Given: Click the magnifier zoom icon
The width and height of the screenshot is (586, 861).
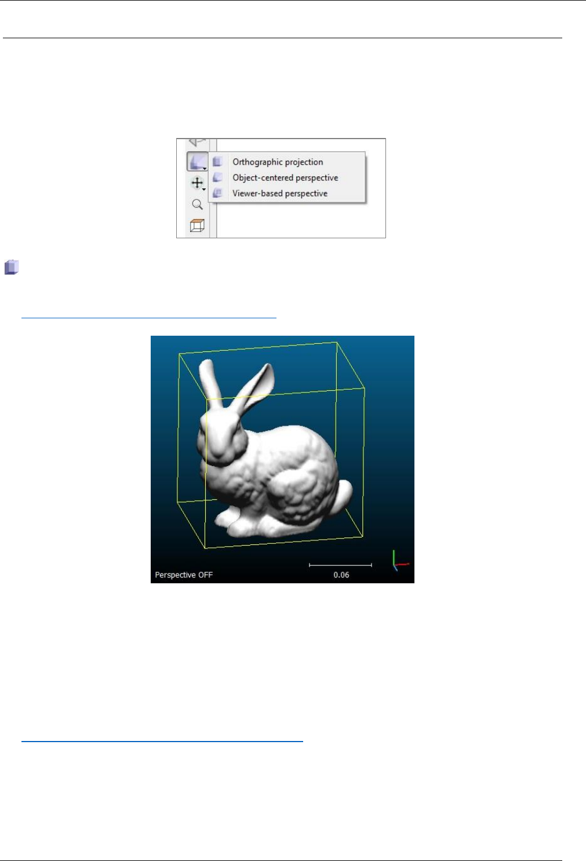Looking at the screenshot, I should pos(197,205).
